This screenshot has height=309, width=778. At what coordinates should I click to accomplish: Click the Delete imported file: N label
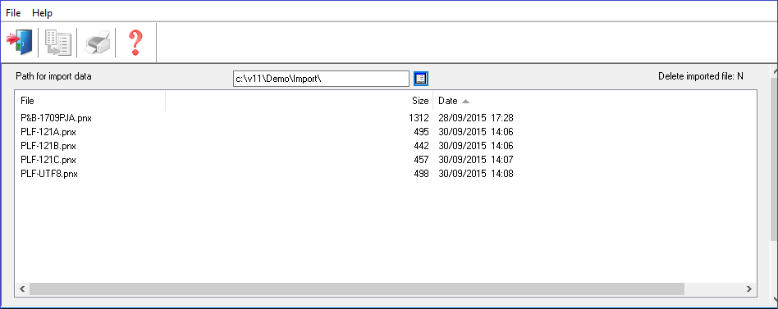tap(701, 76)
